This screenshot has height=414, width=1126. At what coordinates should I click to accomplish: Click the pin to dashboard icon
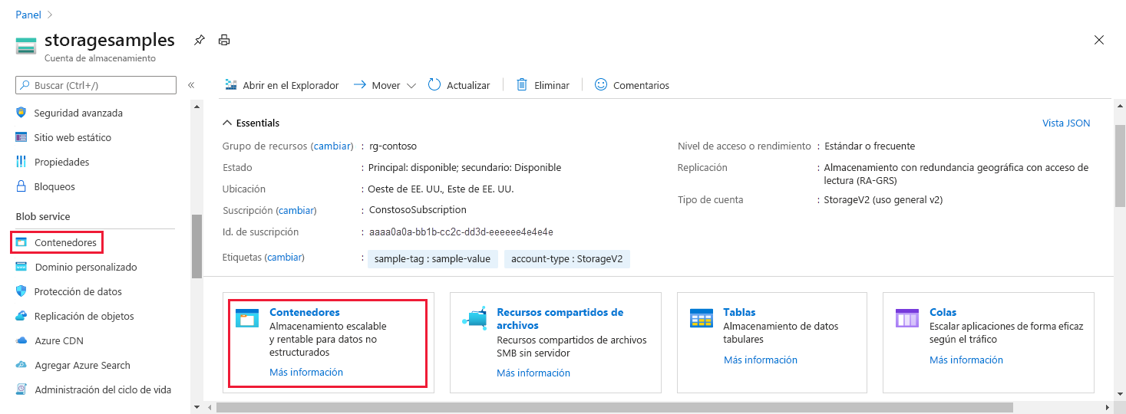pyautogui.click(x=200, y=40)
